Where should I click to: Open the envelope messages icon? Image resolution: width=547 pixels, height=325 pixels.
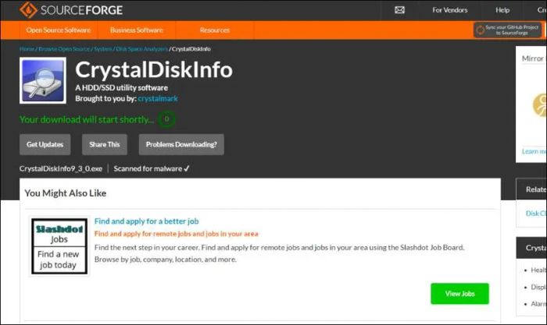point(399,10)
